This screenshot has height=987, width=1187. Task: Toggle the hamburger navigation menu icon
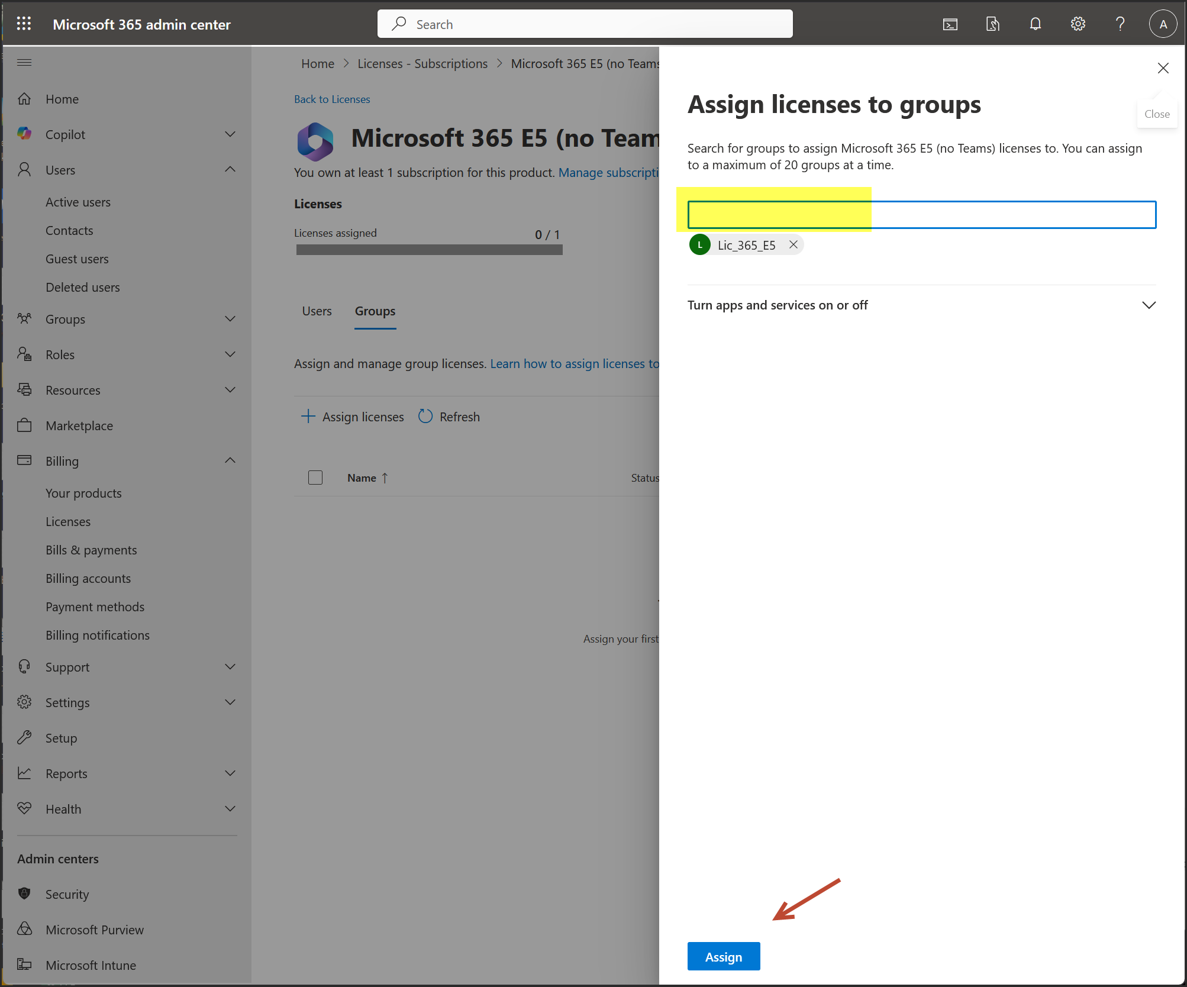point(24,62)
